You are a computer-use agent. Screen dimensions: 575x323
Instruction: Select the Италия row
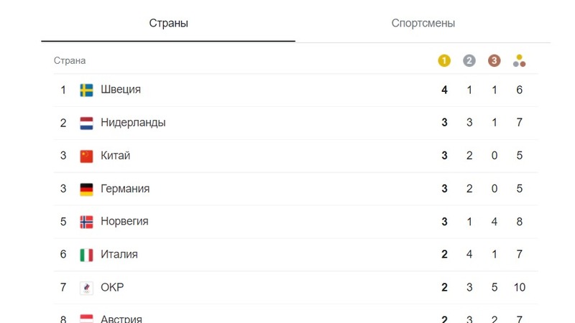[x=296, y=255]
